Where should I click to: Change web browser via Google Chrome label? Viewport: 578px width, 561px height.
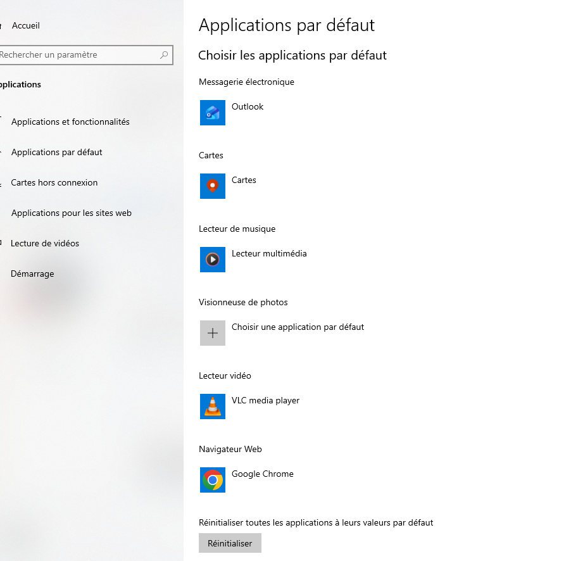coord(262,474)
